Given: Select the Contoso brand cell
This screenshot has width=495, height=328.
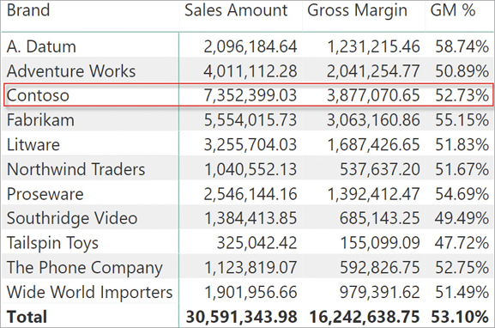Looking at the screenshot, I should [x=38, y=95].
